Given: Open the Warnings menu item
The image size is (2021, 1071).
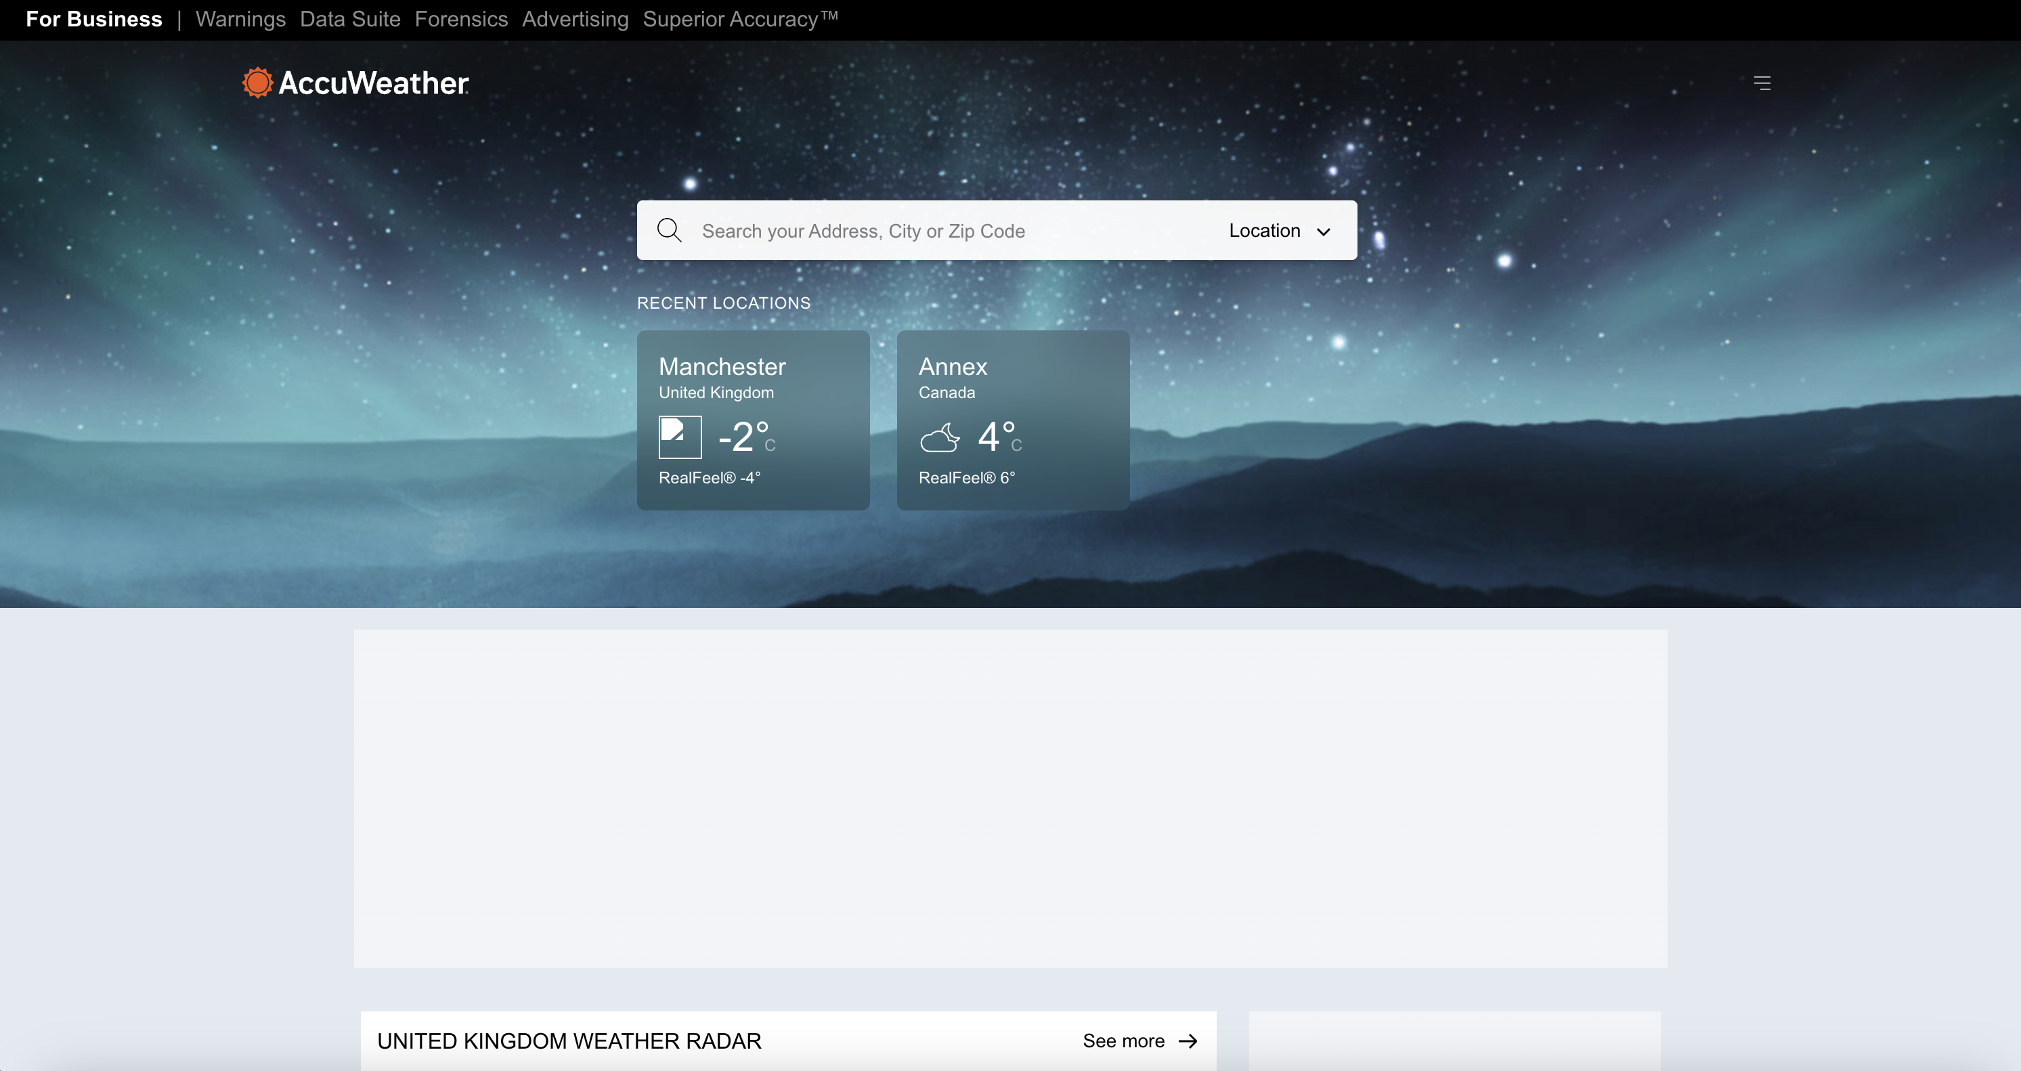Looking at the screenshot, I should click(x=240, y=20).
